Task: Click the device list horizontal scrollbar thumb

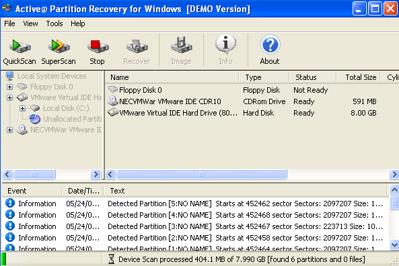Action: coord(202,174)
